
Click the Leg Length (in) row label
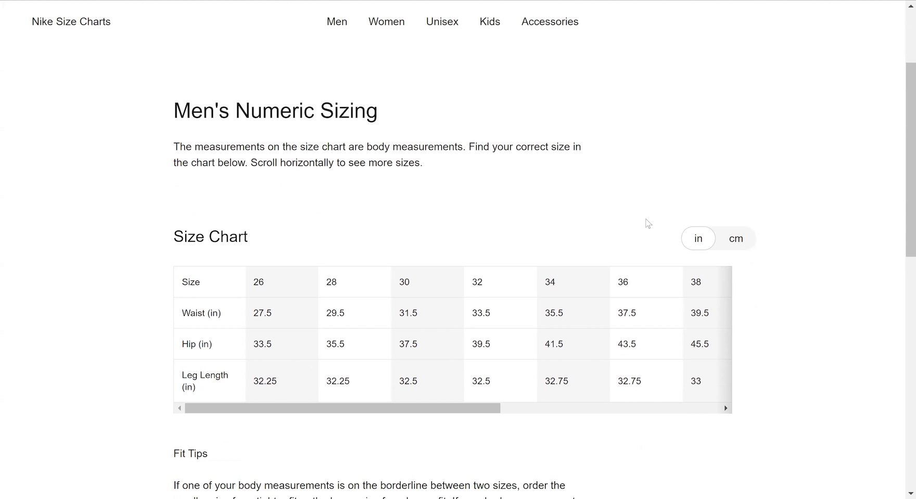tap(205, 381)
